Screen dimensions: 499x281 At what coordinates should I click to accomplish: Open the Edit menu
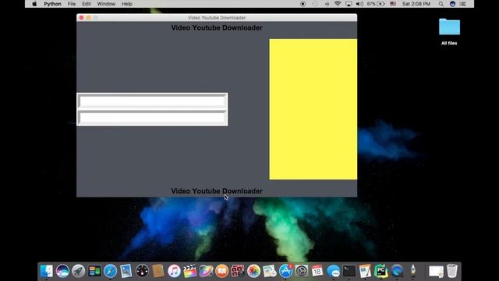coord(87,4)
